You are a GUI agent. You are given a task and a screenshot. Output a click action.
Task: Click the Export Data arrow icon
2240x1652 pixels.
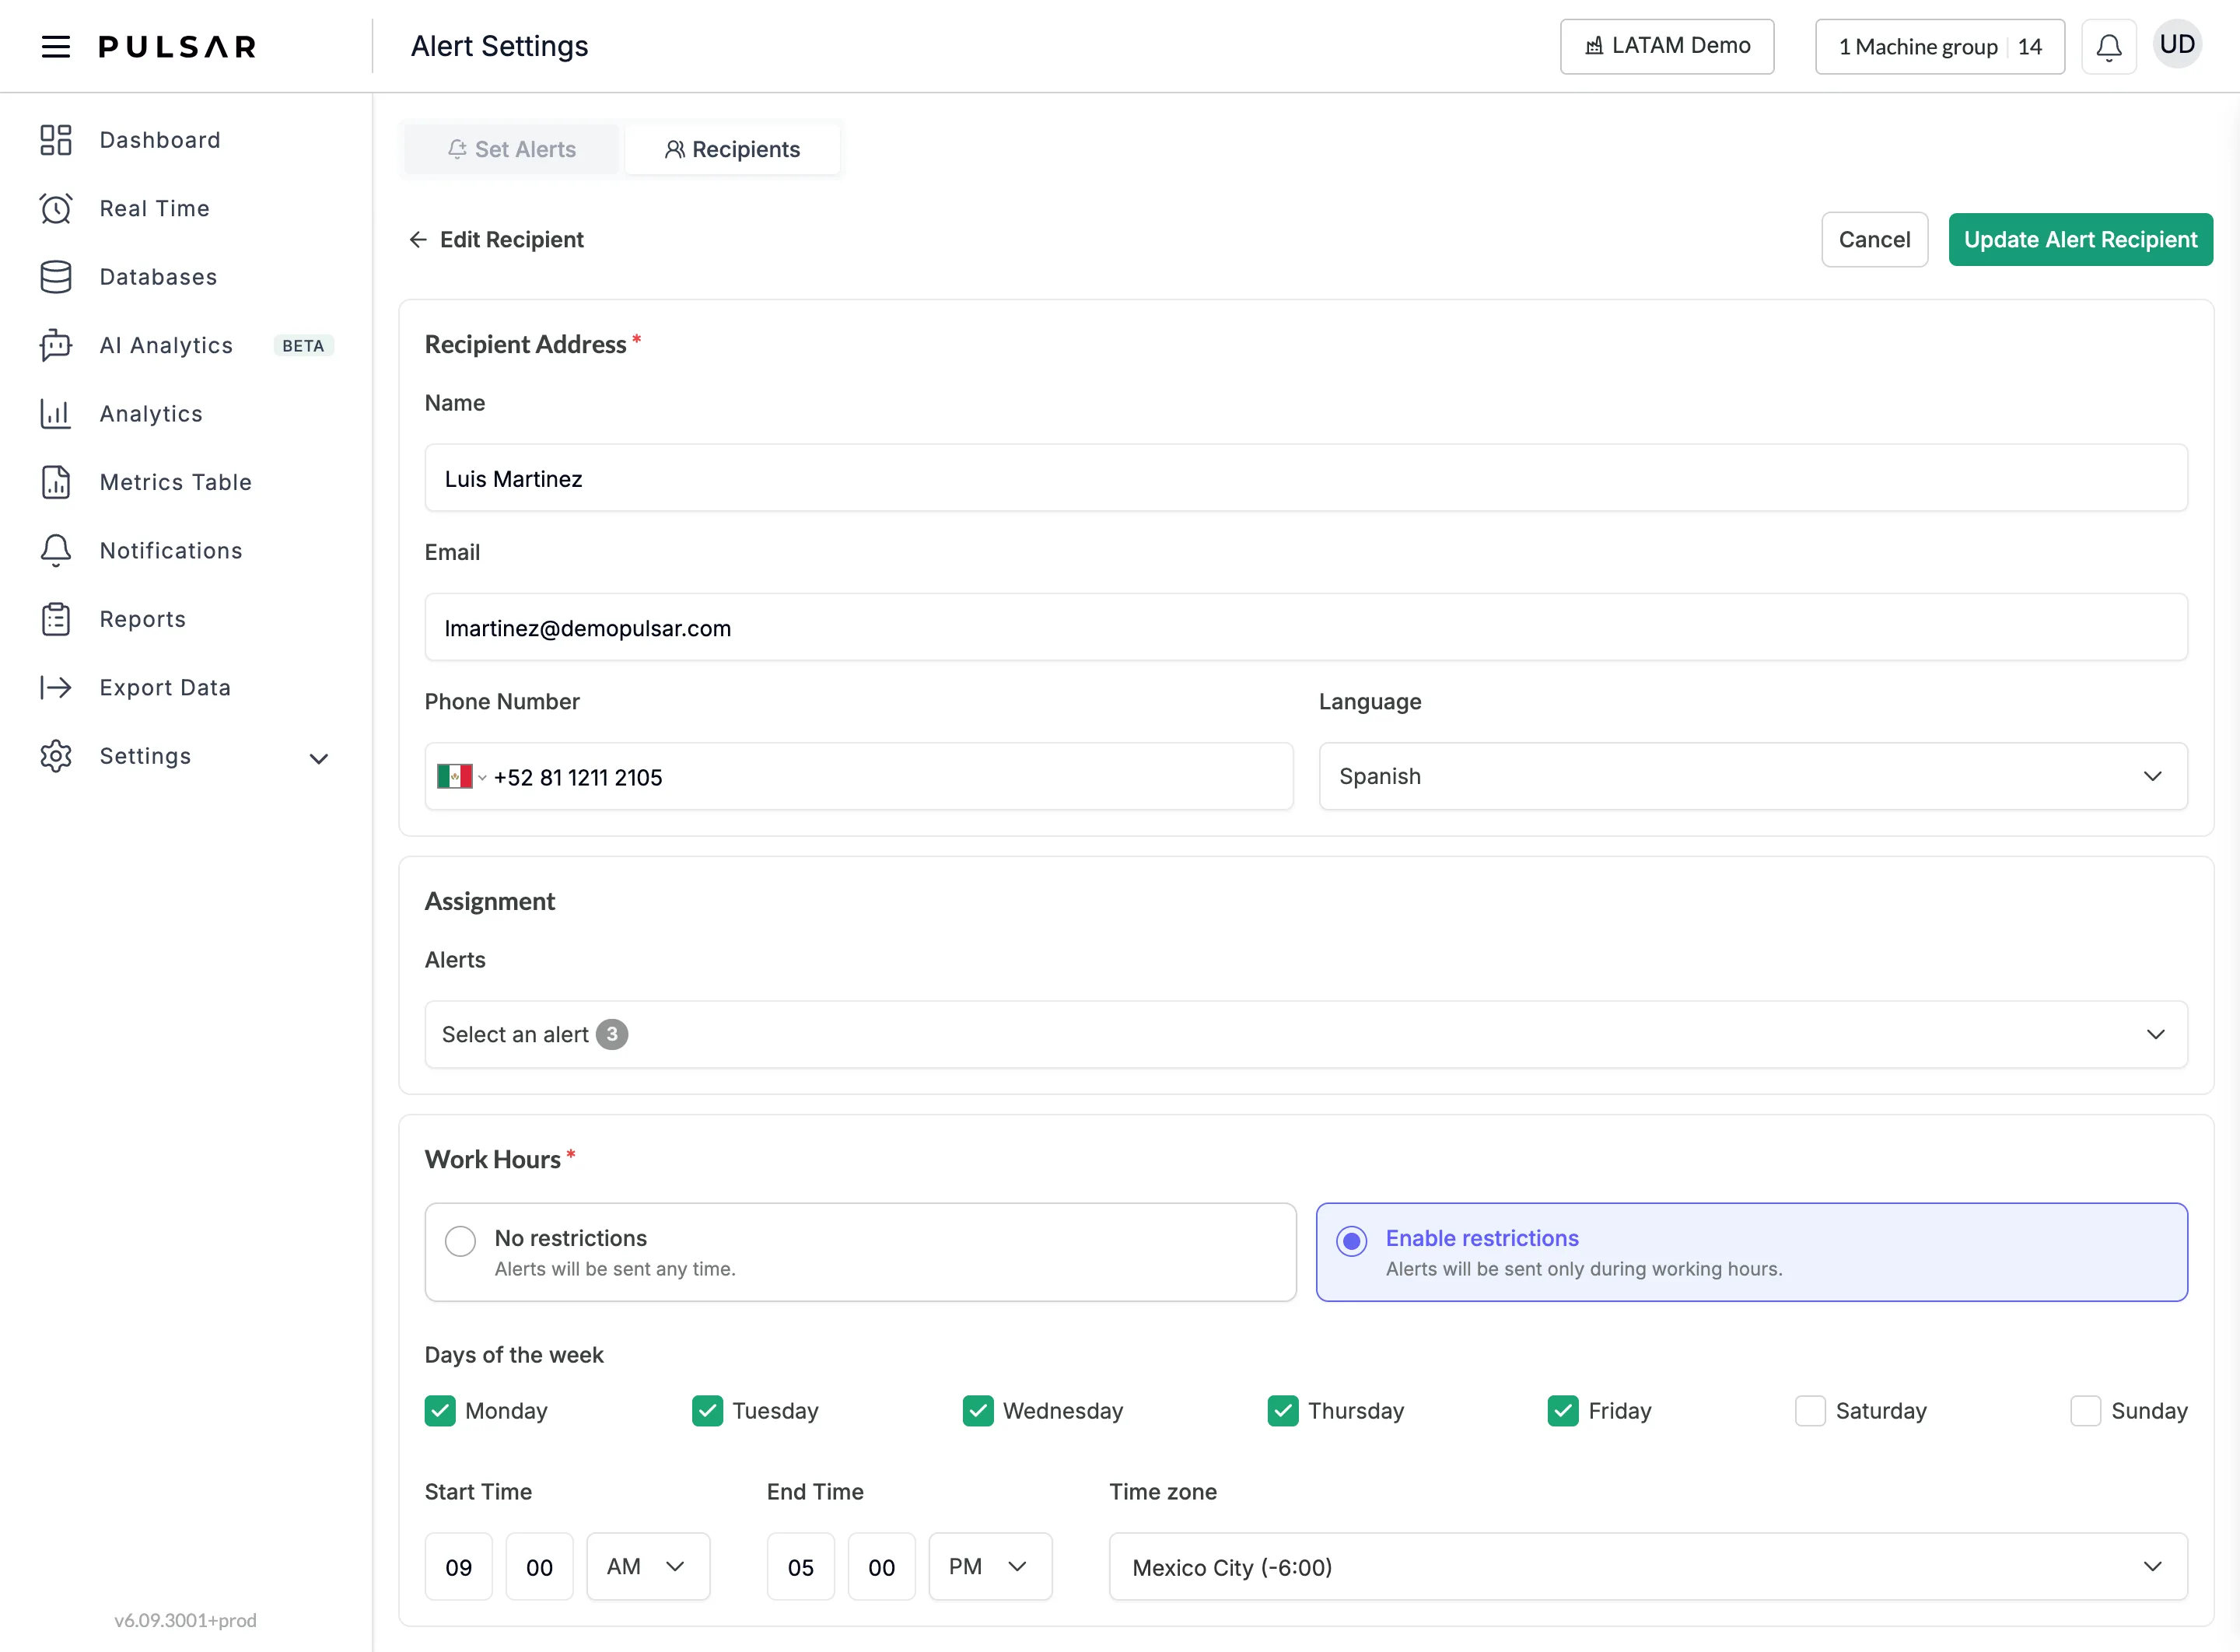56,688
